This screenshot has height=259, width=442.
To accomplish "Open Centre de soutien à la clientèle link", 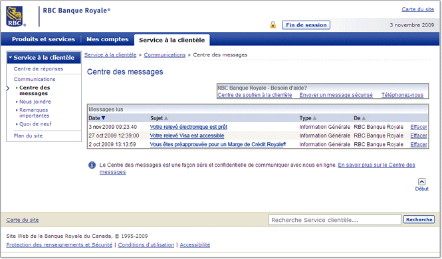I will tap(255, 95).
